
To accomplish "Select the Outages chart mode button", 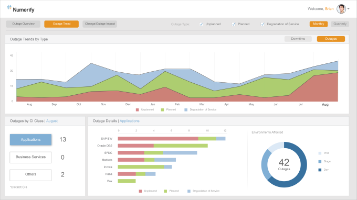I will [x=331, y=39].
